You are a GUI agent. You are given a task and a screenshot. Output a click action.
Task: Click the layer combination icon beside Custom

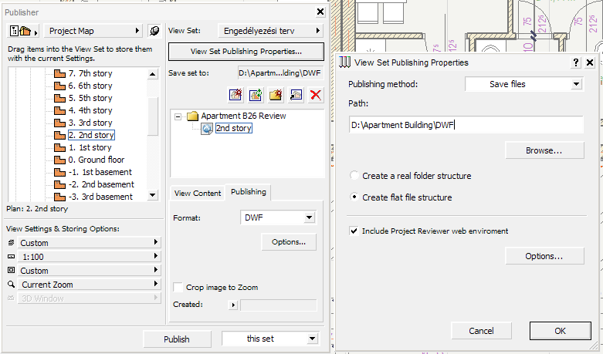pyautogui.click(x=11, y=242)
